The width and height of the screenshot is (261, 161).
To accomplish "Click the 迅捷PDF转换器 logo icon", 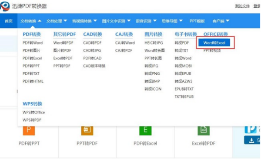I will [5, 6].
